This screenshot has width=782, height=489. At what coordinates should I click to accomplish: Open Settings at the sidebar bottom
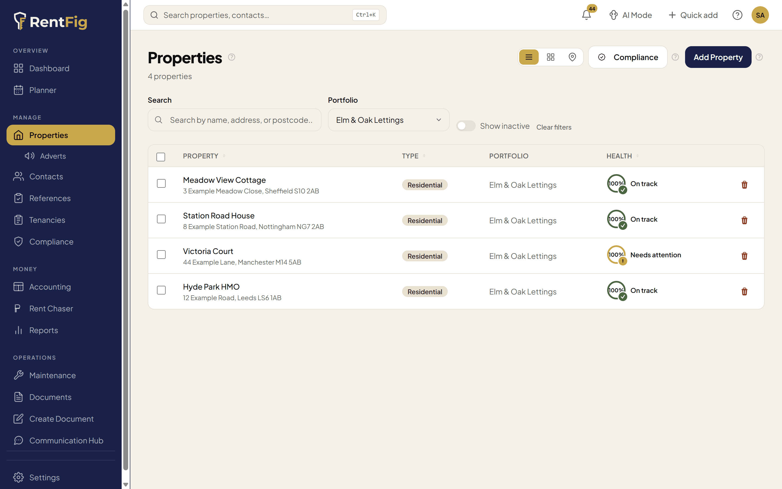click(61, 477)
